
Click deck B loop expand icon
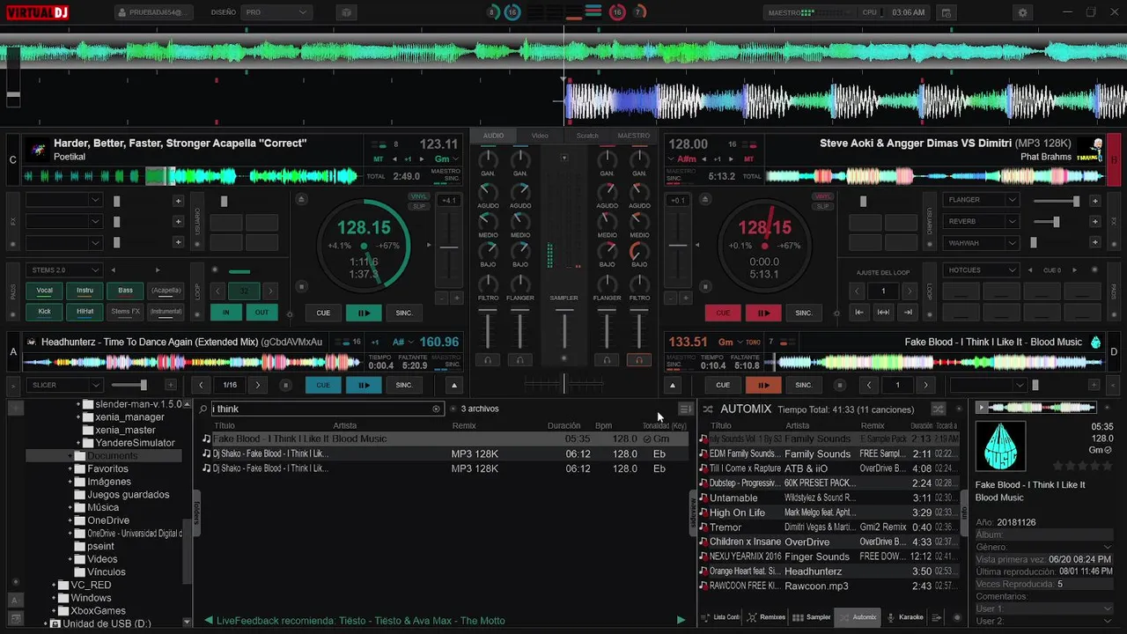[x=883, y=312]
